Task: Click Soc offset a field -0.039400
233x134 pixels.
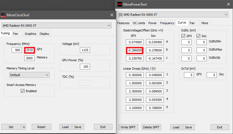Action: coord(155,42)
